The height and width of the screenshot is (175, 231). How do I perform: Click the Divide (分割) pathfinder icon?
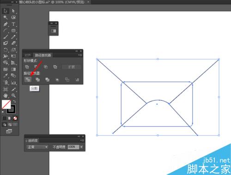point(28,79)
